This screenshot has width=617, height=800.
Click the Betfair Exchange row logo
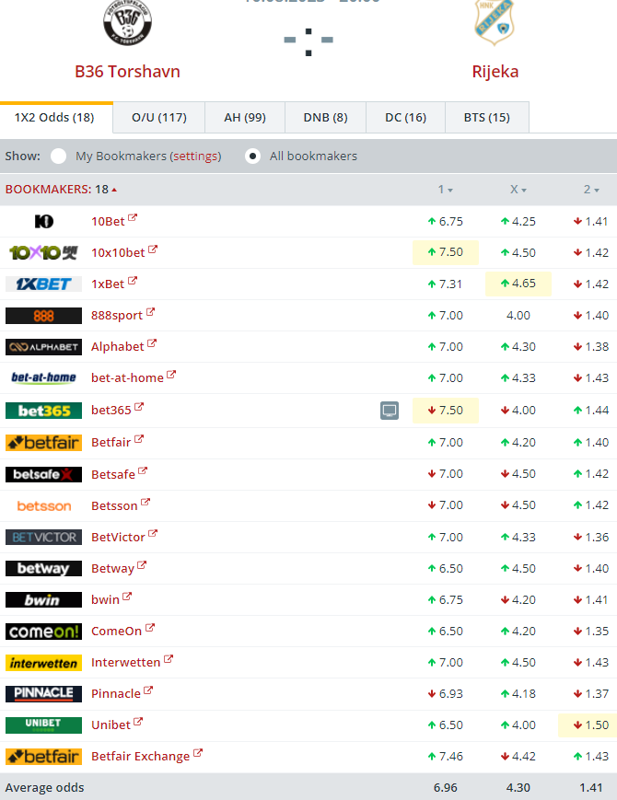tap(43, 756)
